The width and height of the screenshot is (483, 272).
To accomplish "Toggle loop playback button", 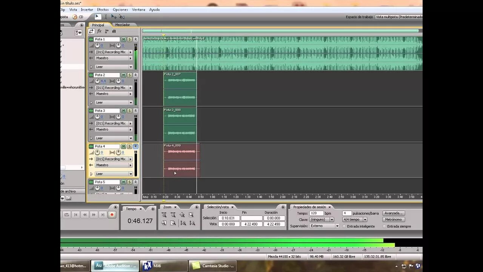I will pyautogui.click(x=66, y=215).
